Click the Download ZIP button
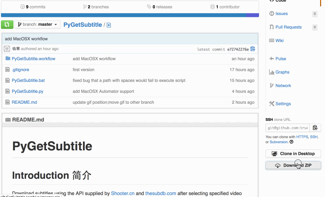 293,165
